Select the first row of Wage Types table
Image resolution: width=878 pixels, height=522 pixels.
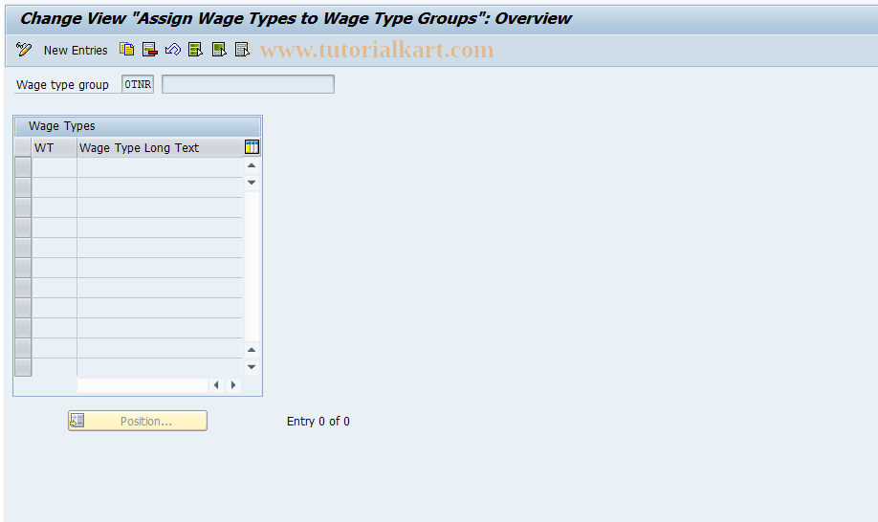coord(23,167)
